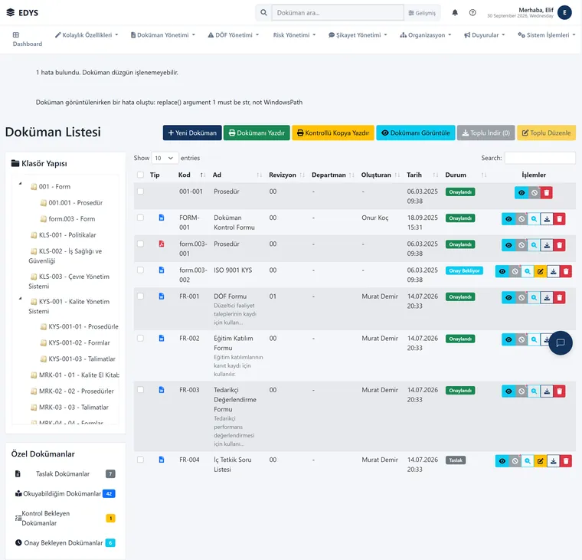582x560 pixels.
Task: Toggle the select-all checkbox in table header
Action: [x=140, y=175]
